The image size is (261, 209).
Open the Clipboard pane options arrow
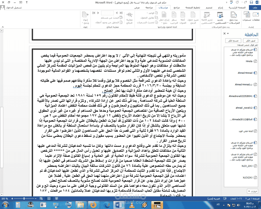coord(228,33)
